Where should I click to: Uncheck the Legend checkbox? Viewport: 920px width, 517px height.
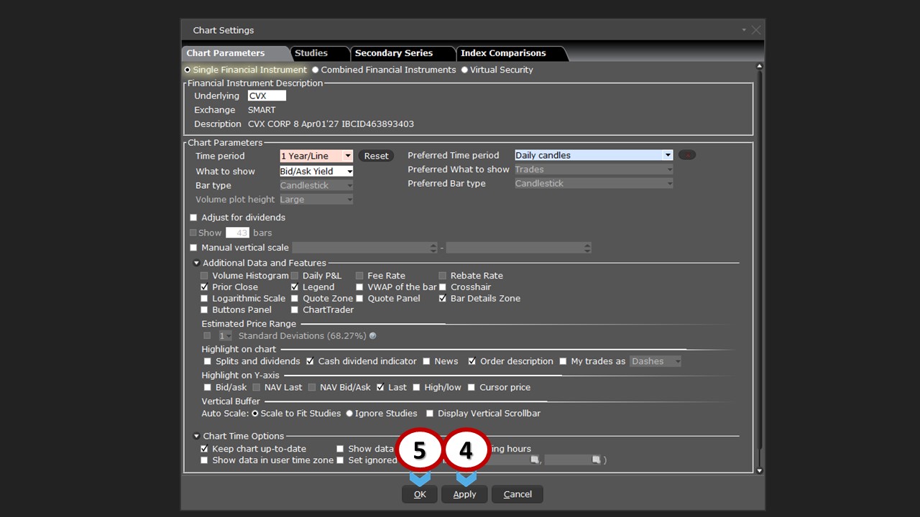point(294,287)
